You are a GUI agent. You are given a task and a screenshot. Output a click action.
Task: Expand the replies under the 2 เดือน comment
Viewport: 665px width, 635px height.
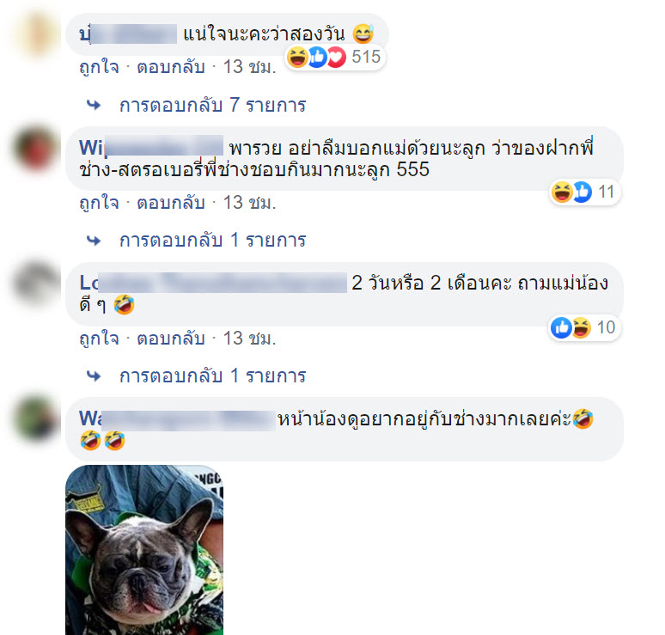point(212,376)
